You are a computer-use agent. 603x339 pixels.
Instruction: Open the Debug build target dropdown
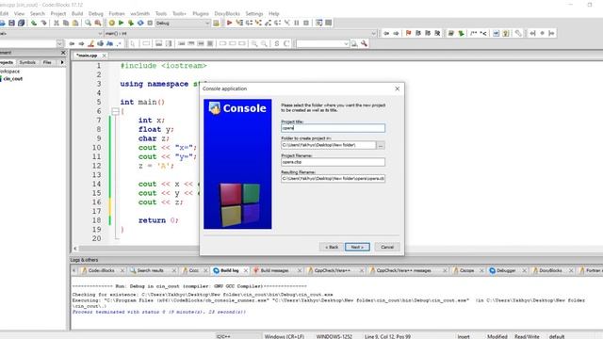[207, 23]
